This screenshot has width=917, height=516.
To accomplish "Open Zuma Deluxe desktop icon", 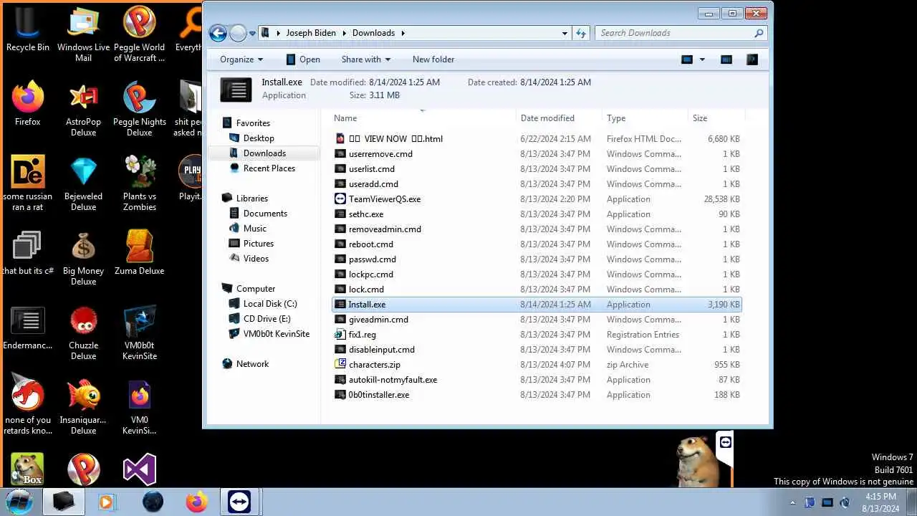I will tap(139, 252).
